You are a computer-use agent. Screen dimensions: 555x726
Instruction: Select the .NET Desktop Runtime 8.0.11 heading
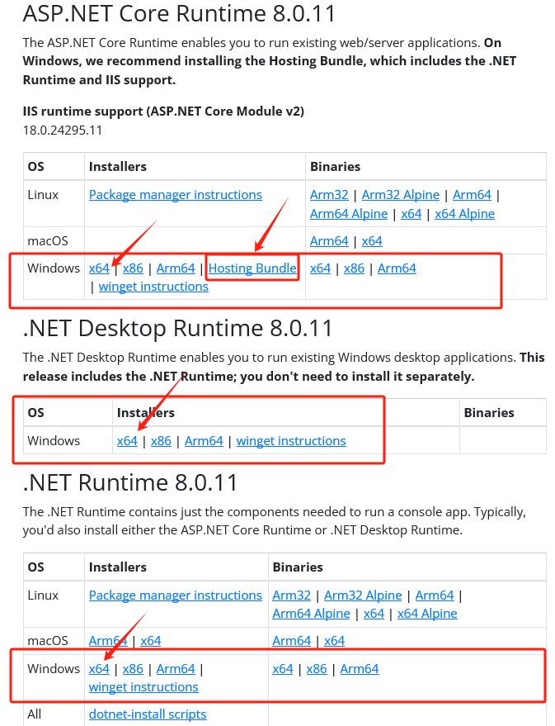(x=178, y=328)
